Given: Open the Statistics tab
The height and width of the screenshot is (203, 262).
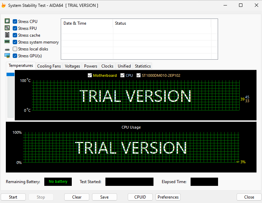Looking at the screenshot, I should tap(143, 66).
